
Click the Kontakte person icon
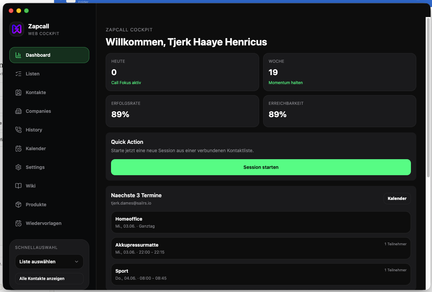point(18,92)
